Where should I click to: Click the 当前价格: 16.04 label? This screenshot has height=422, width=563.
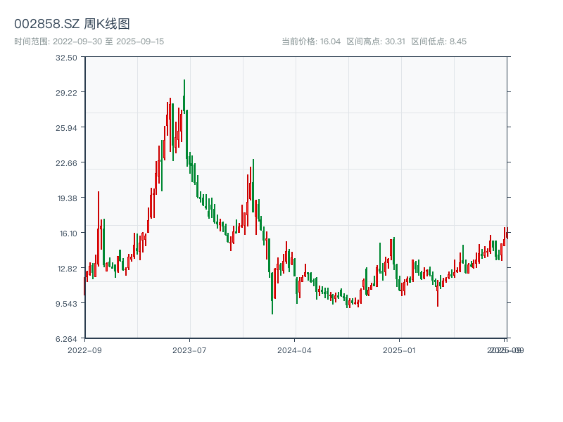[311, 41]
